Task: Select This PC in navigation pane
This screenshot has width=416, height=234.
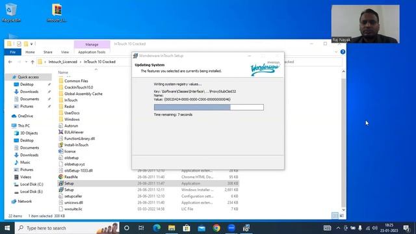Action: [x=23, y=125]
